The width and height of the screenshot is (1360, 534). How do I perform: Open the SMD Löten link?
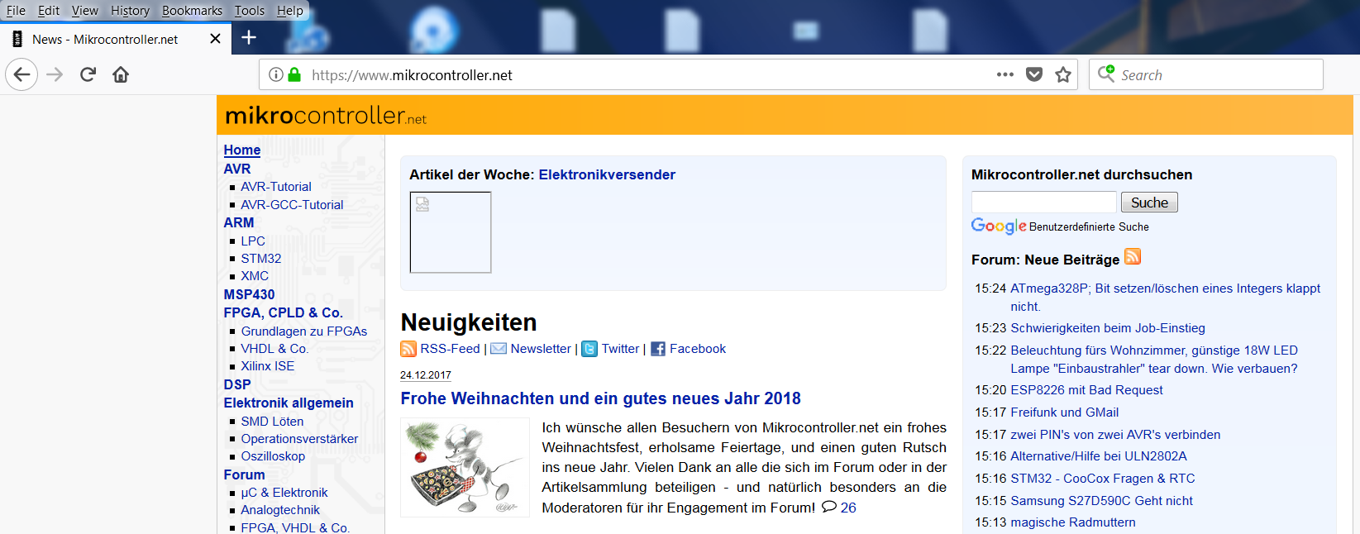pyautogui.click(x=272, y=422)
